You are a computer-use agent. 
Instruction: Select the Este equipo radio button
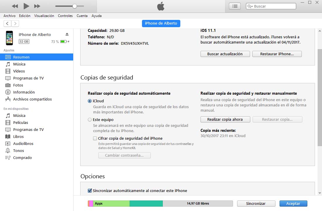tap(90, 120)
